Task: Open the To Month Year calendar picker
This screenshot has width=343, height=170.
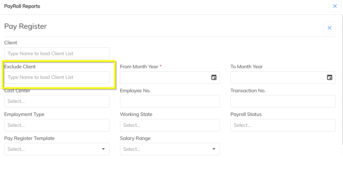Action: [x=329, y=77]
